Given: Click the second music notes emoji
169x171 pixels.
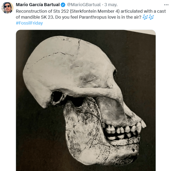Looking at the screenshot, I should [x=151, y=17].
